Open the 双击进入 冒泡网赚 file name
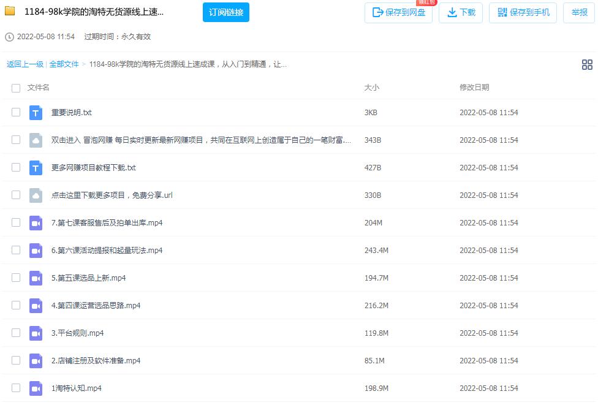Image resolution: width=598 pixels, height=405 pixels. [201, 140]
